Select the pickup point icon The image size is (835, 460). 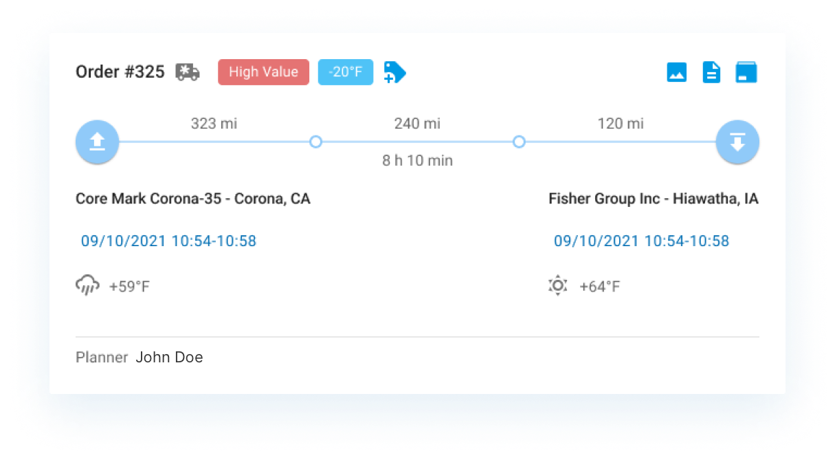click(x=97, y=142)
